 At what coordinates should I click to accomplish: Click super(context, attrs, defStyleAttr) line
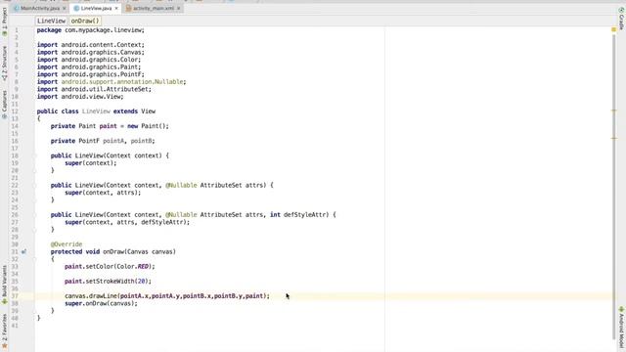coord(127,222)
